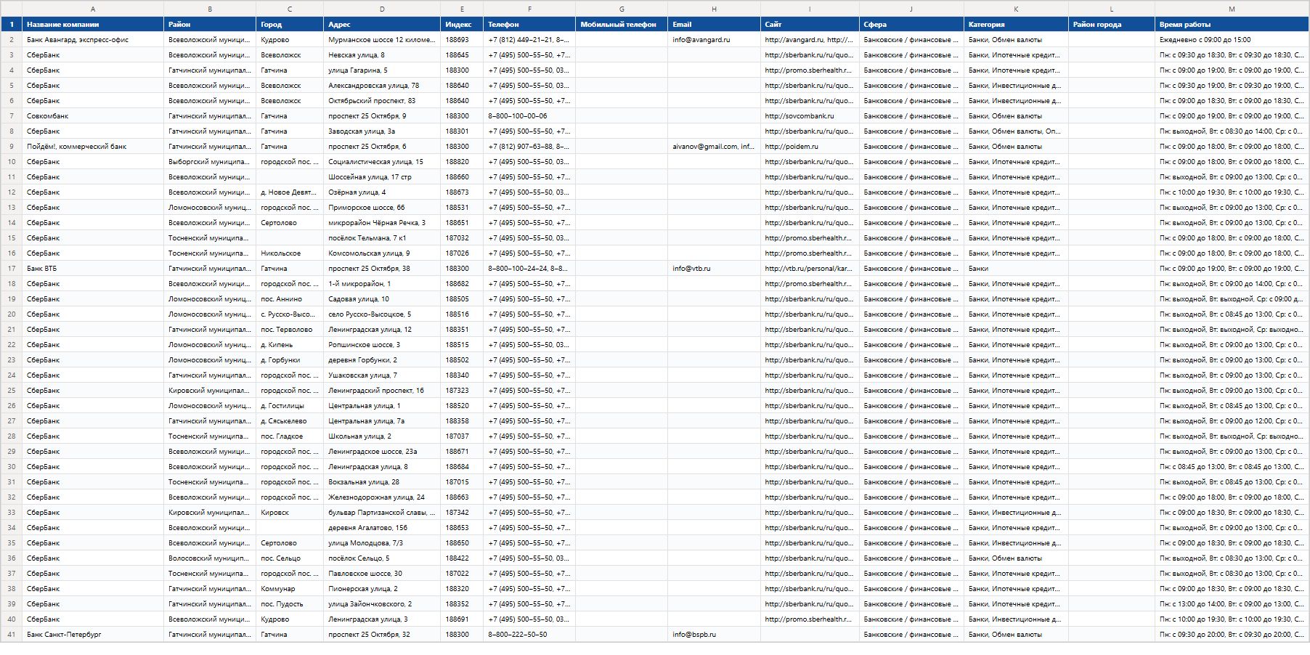Click the site cell starting with http://vtb.ru/personal
This screenshot has height=655, width=1310.
810,269
